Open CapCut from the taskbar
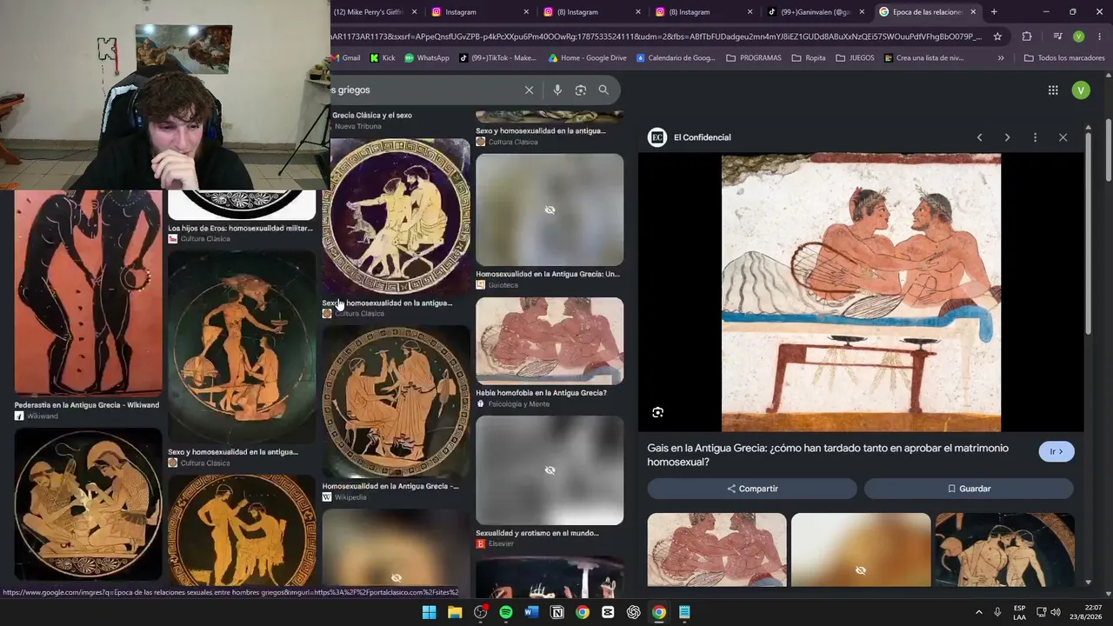The height and width of the screenshot is (626, 1113). click(608, 612)
